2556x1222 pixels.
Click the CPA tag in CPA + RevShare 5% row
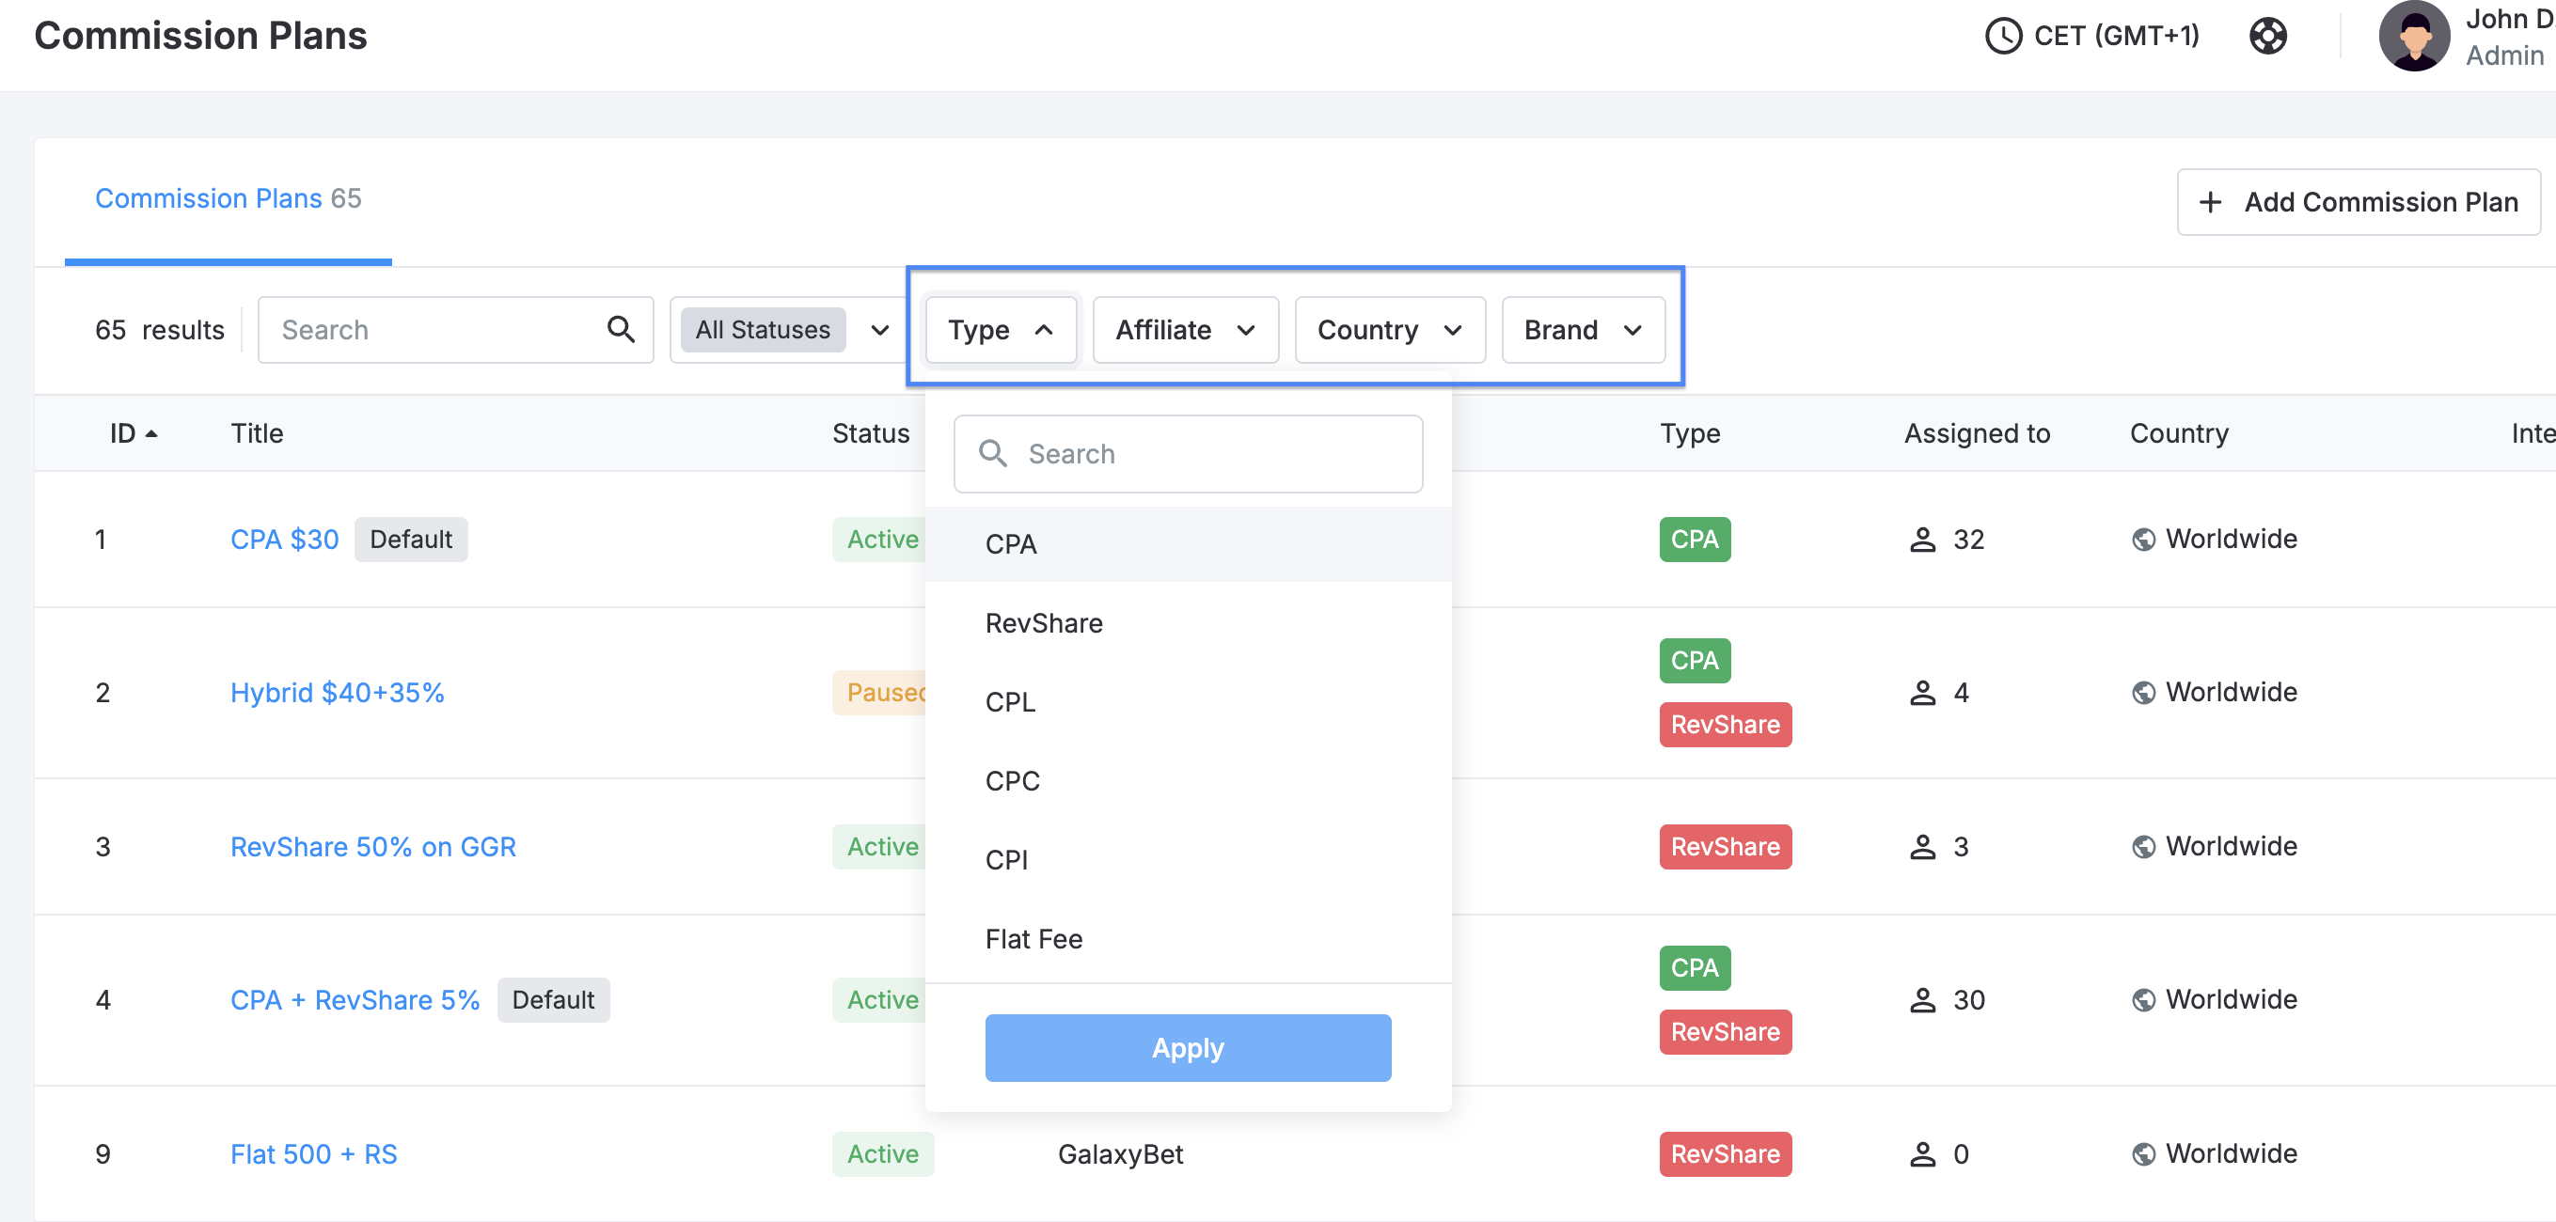[x=1695, y=968]
